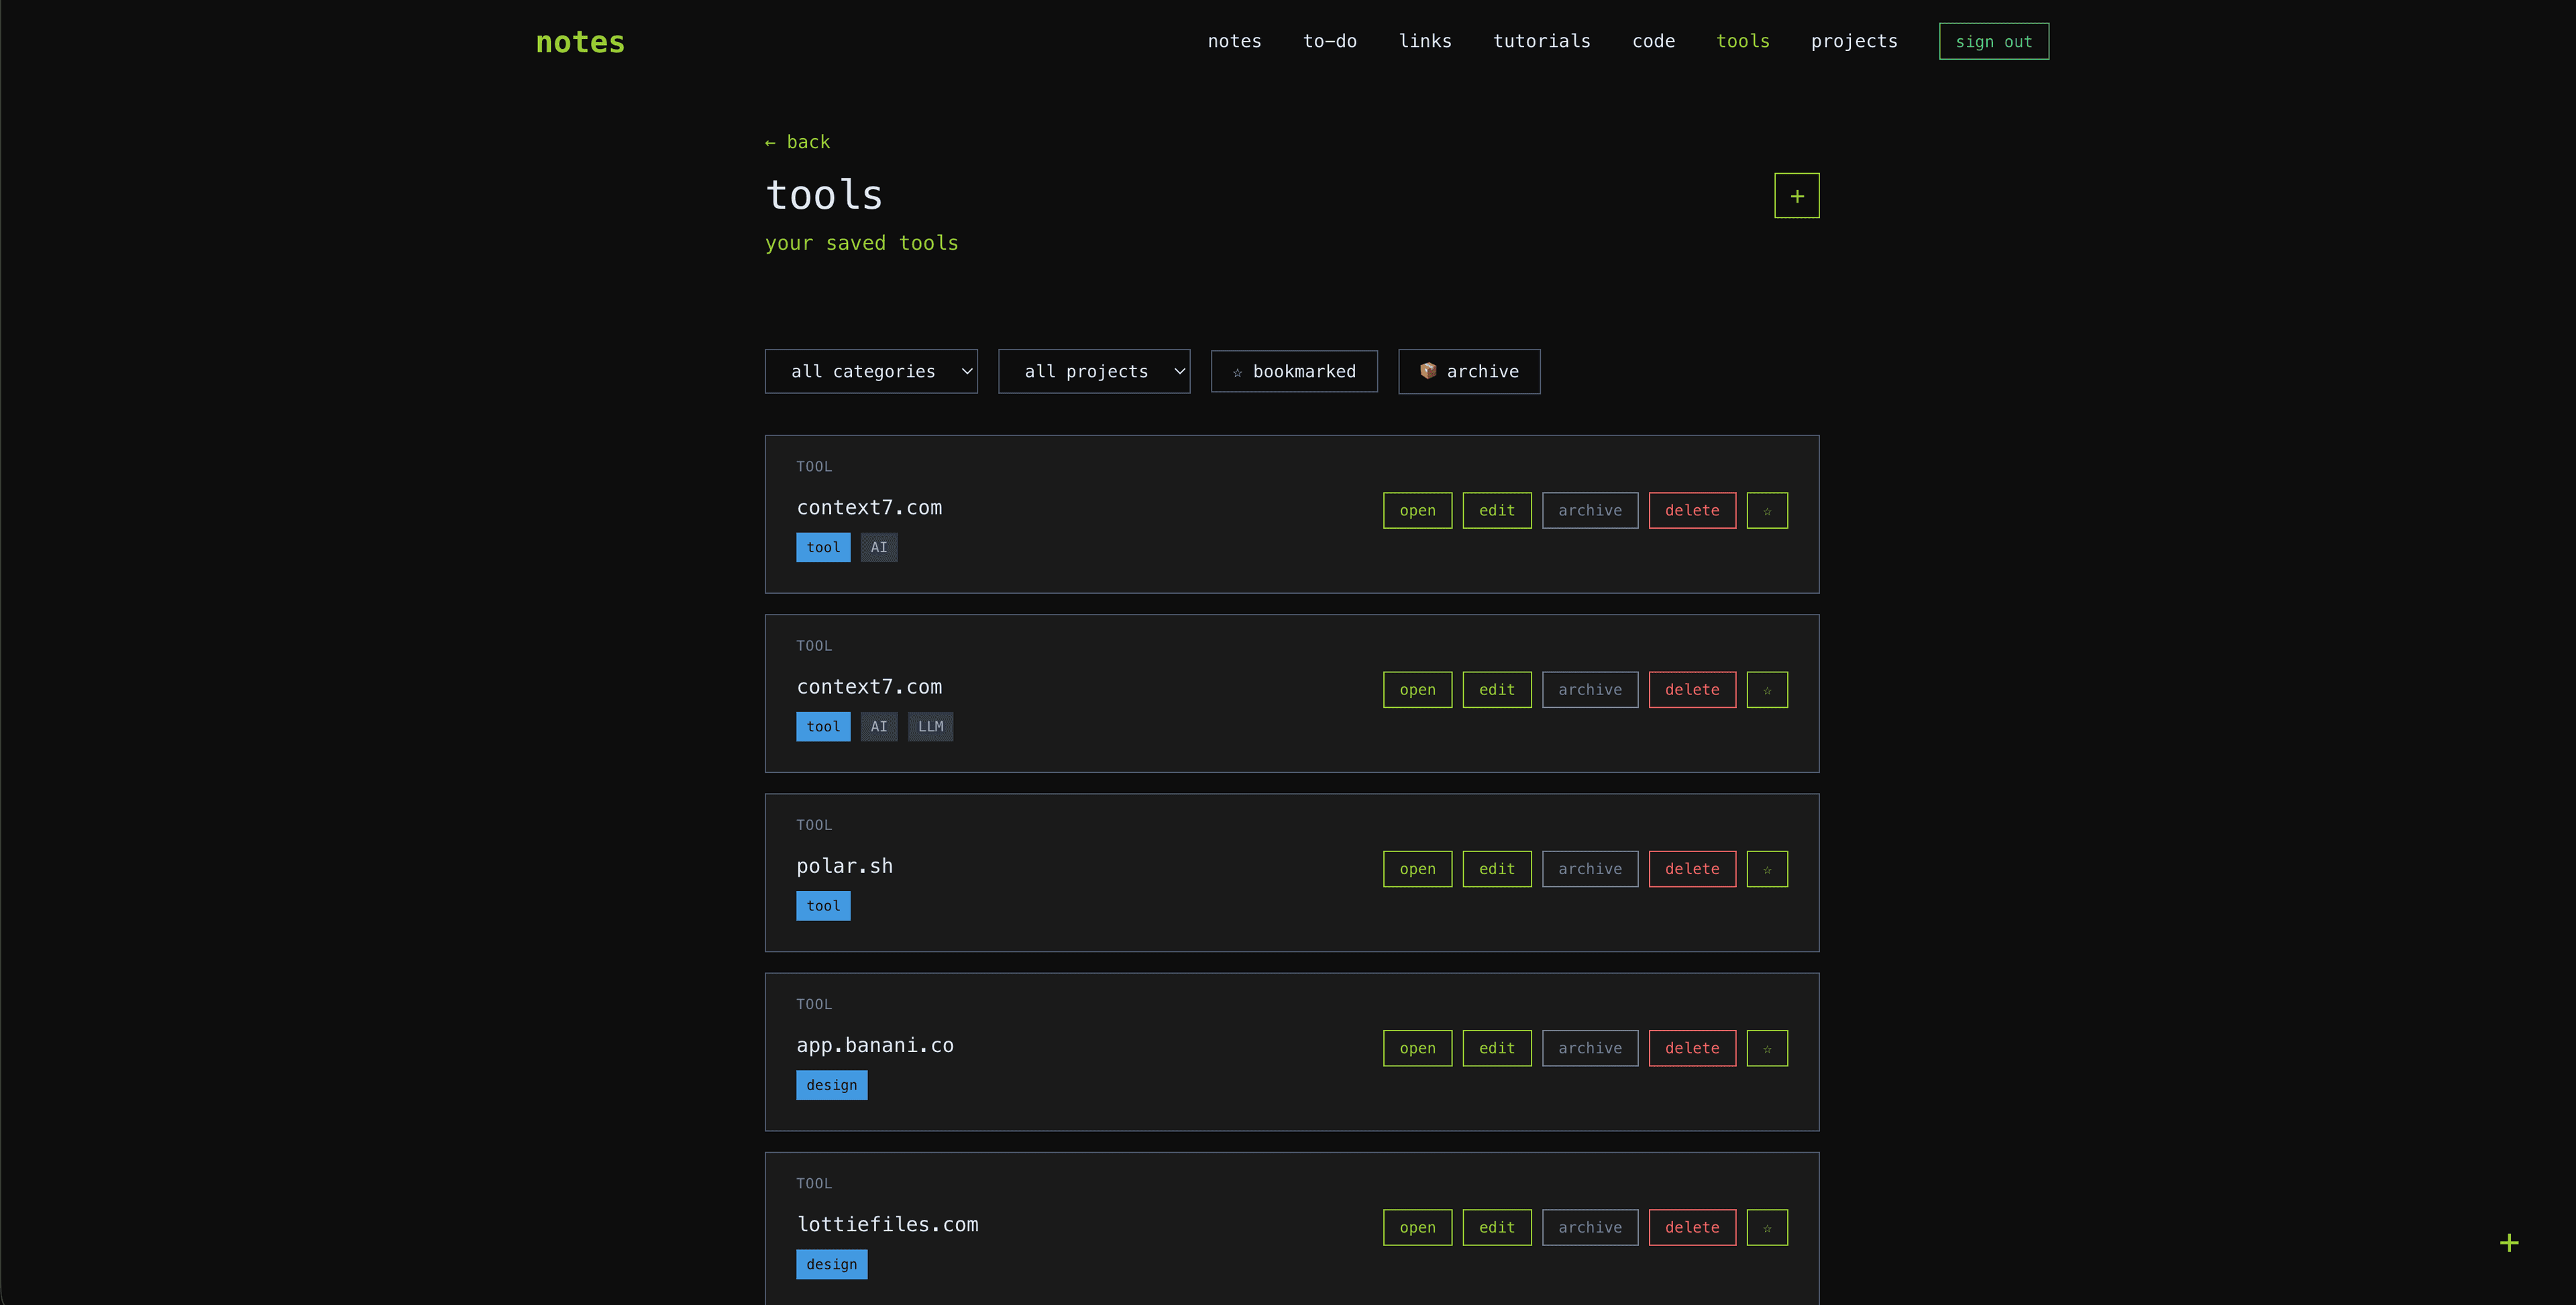Click the tool tag on polar.sh
Viewport: 2576px width, 1305px height.
(x=822, y=906)
